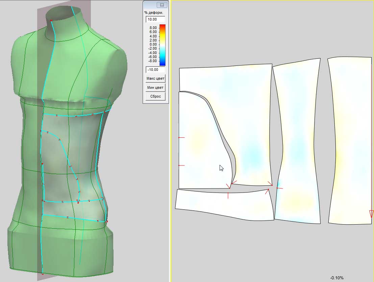Close the deformation percentage dialog
This screenshot has height=282, width=374.
[x=162, y=5]
